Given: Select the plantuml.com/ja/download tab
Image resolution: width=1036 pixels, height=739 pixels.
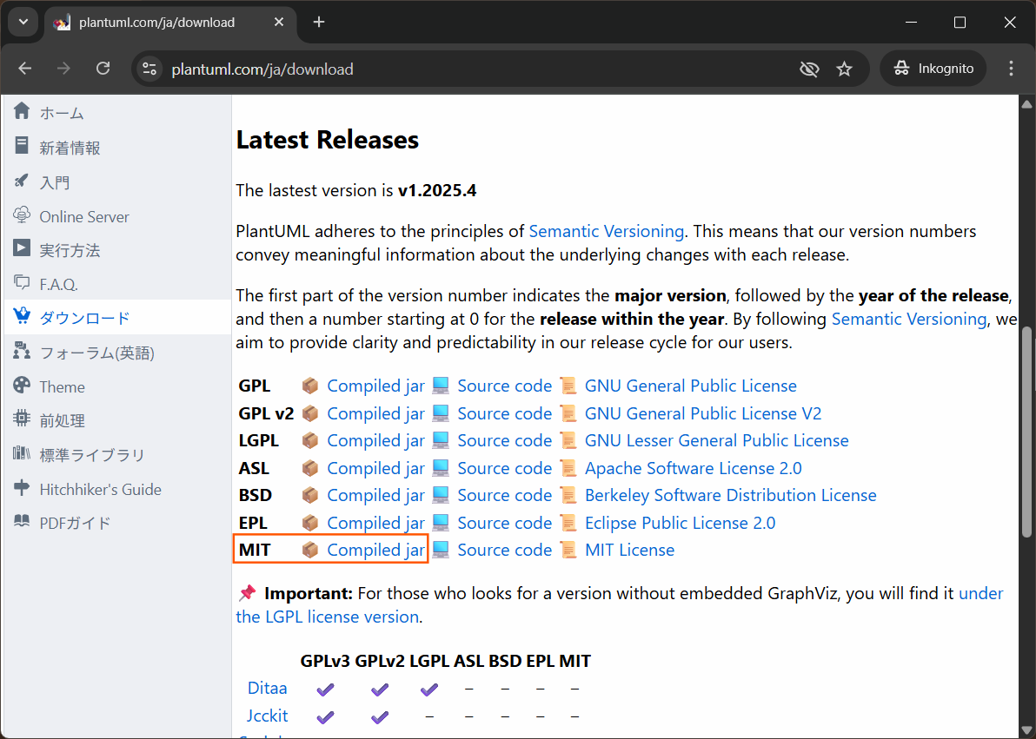Looking at the screenshot, I should pyautogui.click(x=170, y=23).
